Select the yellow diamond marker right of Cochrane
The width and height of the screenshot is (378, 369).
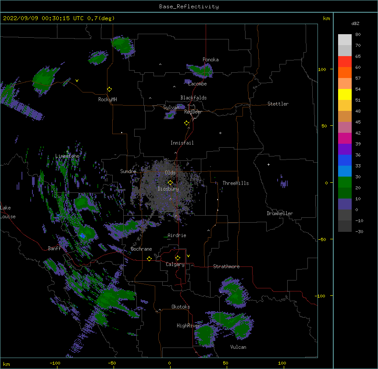149,259
